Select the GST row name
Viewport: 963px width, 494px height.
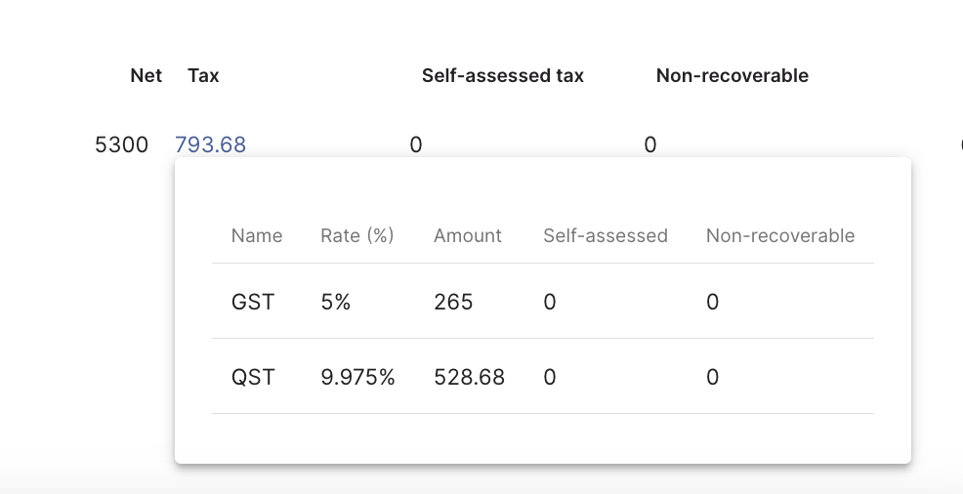(252, 302)
